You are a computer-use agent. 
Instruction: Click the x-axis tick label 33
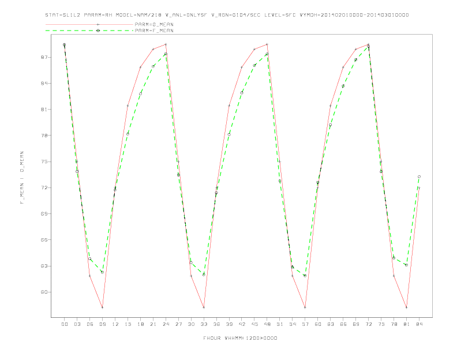(204, 324)
